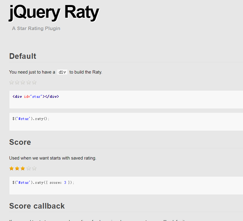Screen dimensions: 243x221
Task: Click 'Used when we want starts' sentence
Action: click(53, 158)
